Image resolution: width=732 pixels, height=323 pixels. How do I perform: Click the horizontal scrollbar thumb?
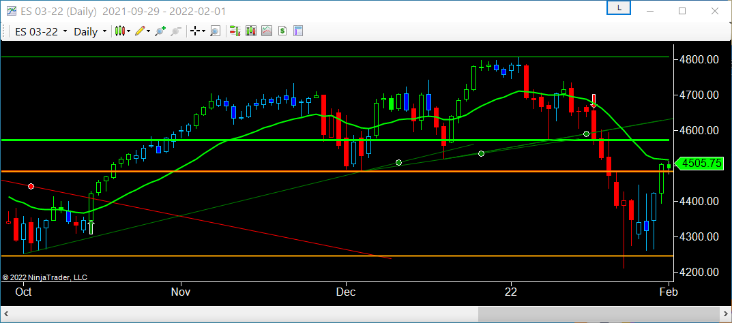pos(598,314)
